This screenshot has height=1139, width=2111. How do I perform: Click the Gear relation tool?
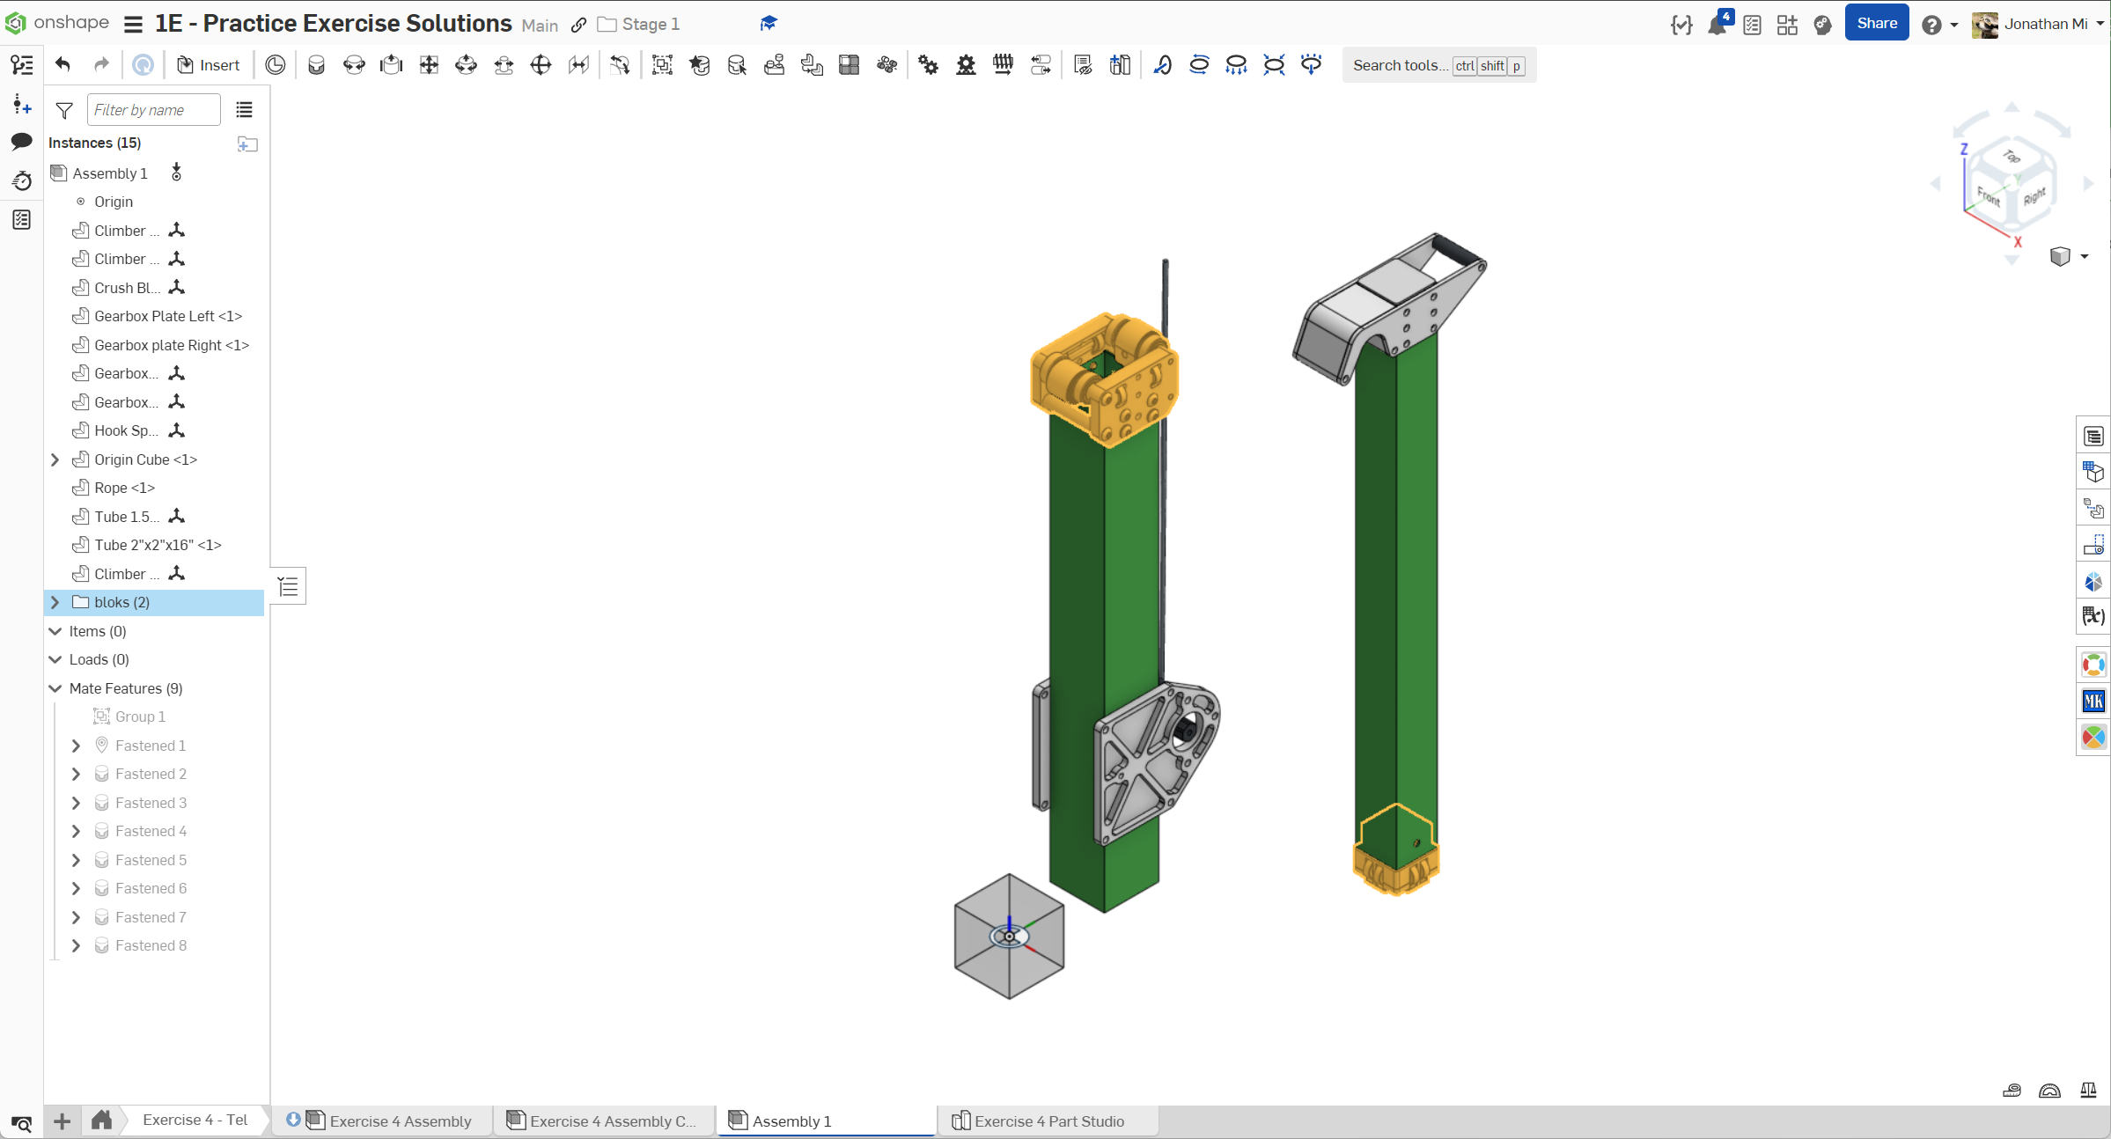pos(928,65)
